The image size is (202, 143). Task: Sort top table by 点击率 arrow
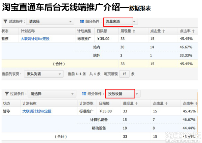click(x=193, y=31)
